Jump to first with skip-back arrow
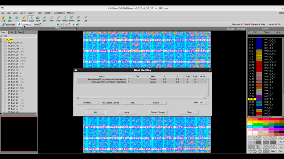 (58, 24)
